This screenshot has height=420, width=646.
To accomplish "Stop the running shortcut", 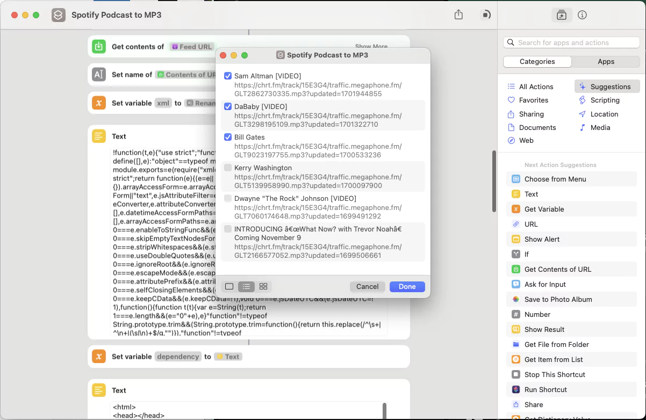I will click(x=486, y=15).
